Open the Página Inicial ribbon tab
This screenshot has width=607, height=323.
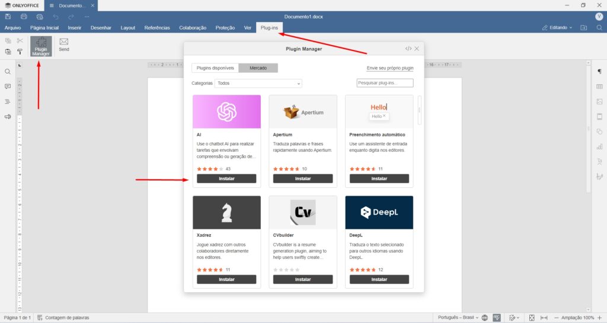click(x=44, y=28)
